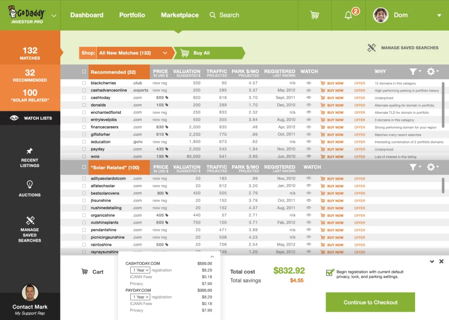Click Continue to Checkout button
Viewport: 449px width, 320px height.
(370, 302)
